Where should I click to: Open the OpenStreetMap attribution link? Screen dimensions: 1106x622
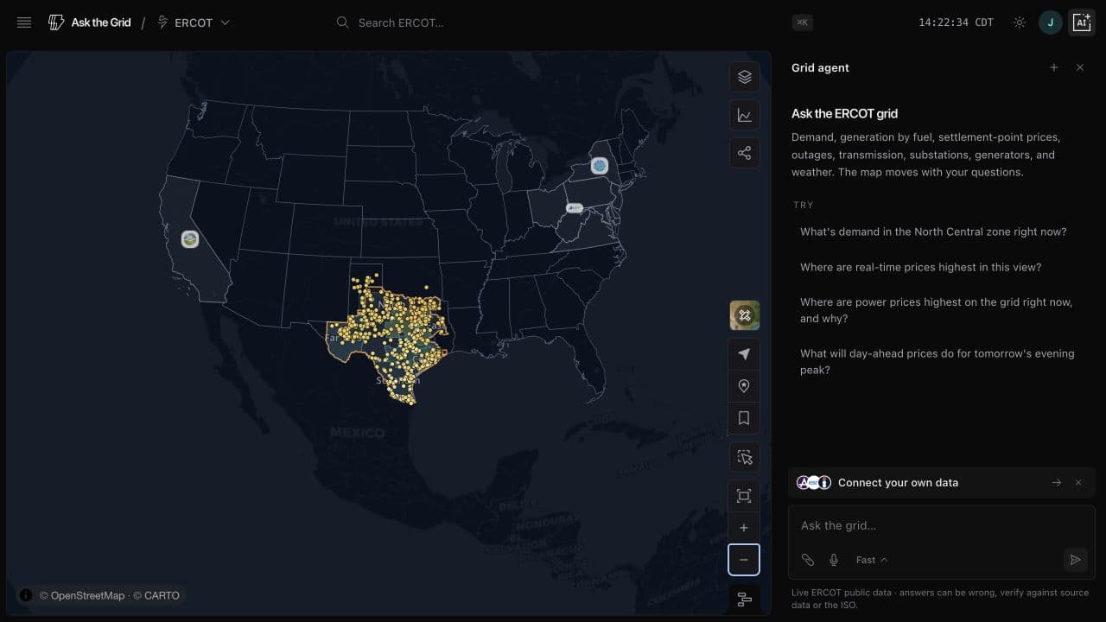tap(81, 595)
